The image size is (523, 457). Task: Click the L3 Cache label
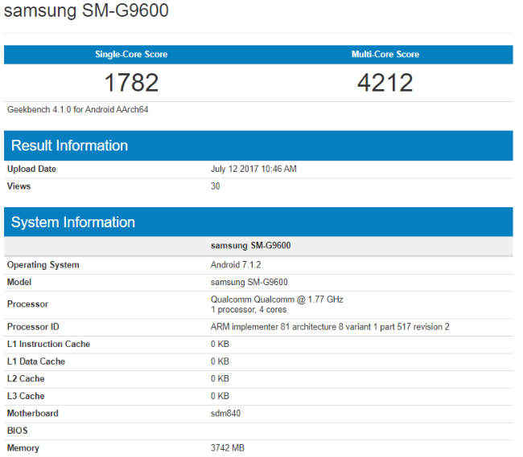[x=26, y=396]
